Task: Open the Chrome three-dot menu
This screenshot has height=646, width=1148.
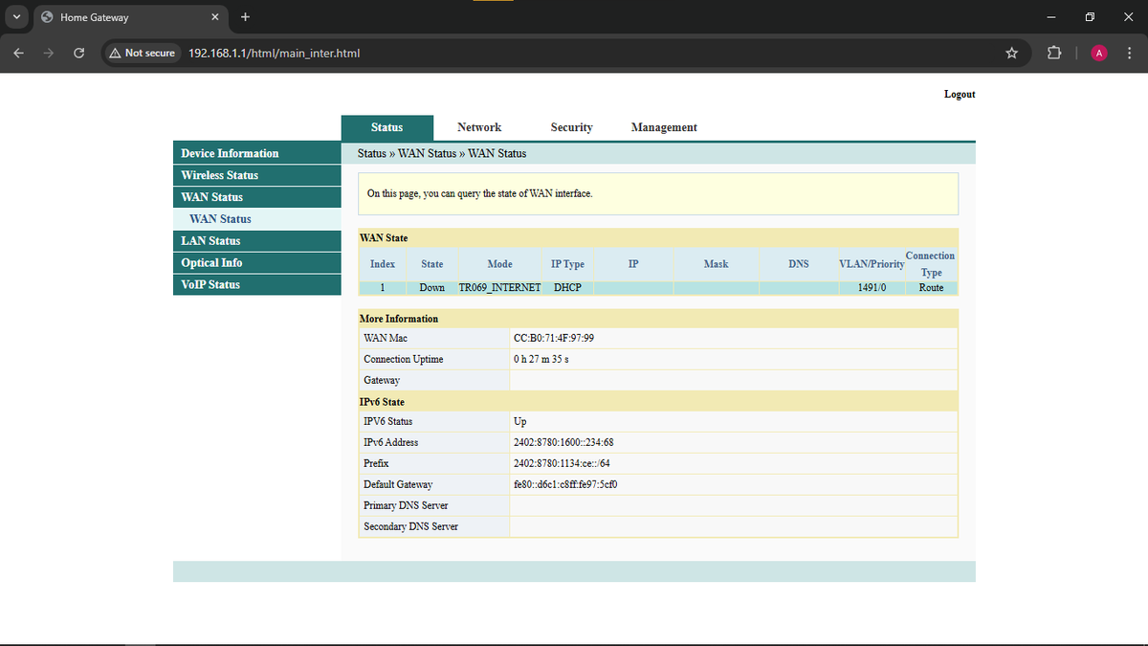Action: pyautogui.click(x=1128, y=53)
